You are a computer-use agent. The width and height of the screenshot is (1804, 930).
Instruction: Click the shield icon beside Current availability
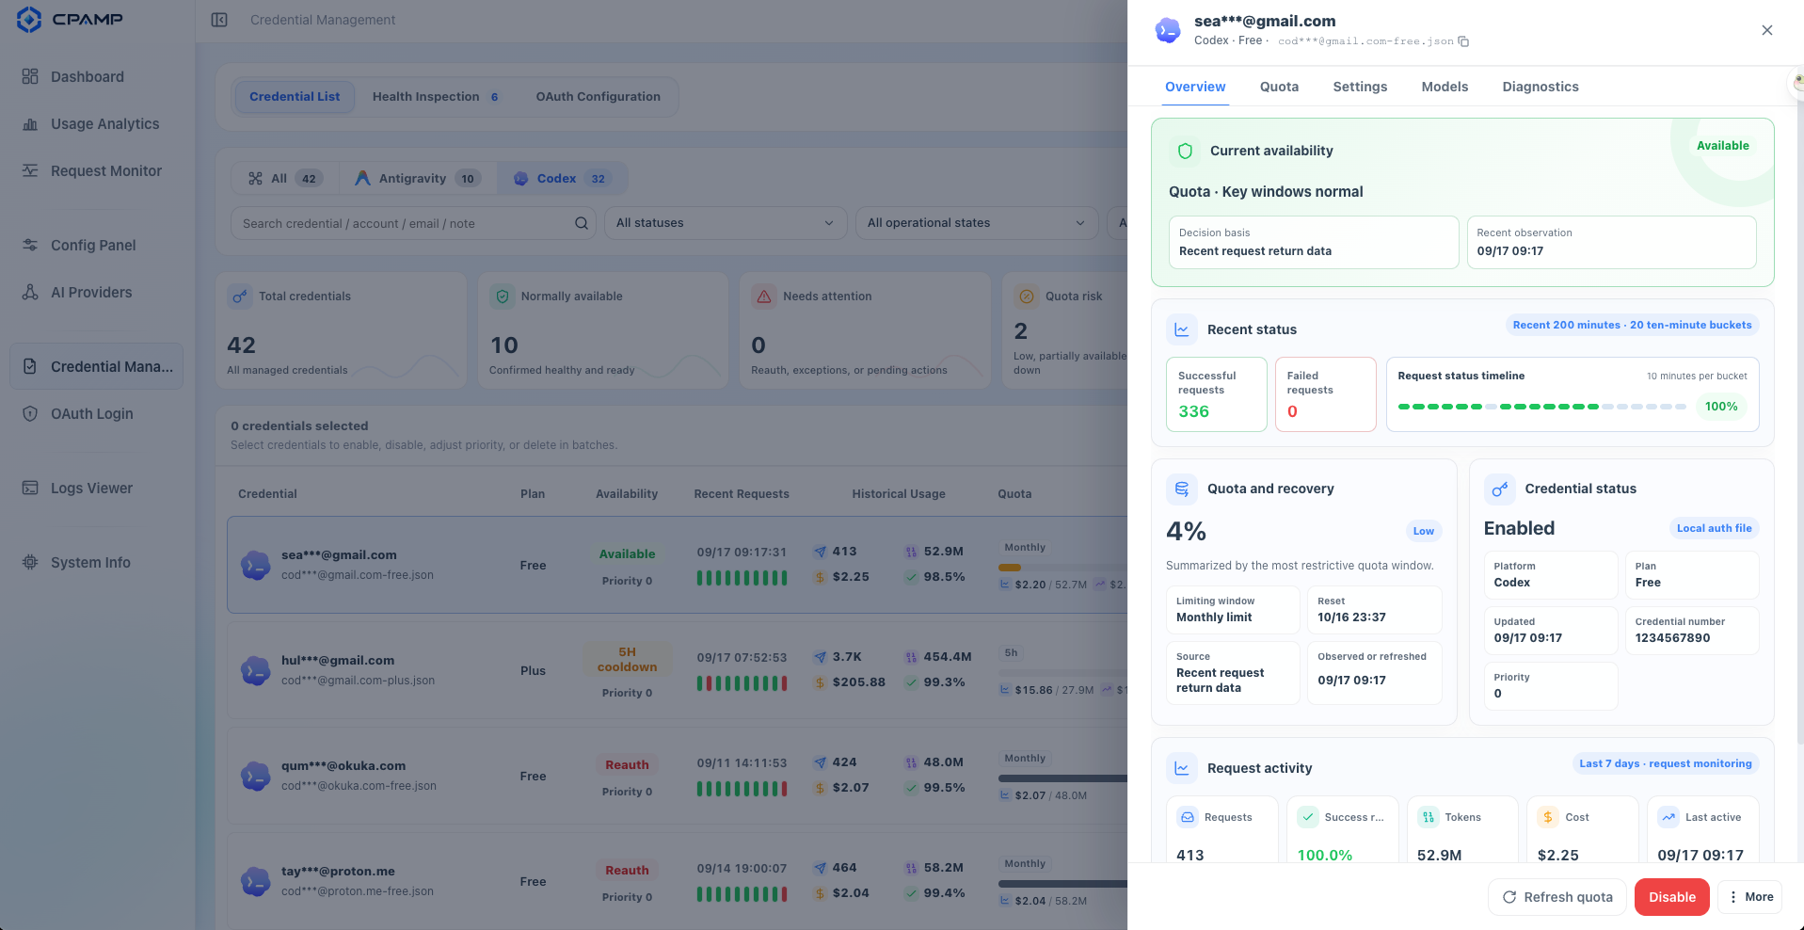pos(1185,151)
